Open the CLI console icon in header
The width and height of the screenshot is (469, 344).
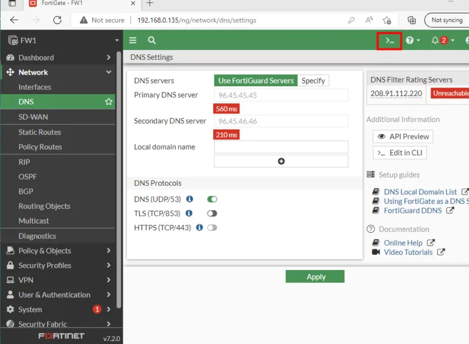(389, 40)
